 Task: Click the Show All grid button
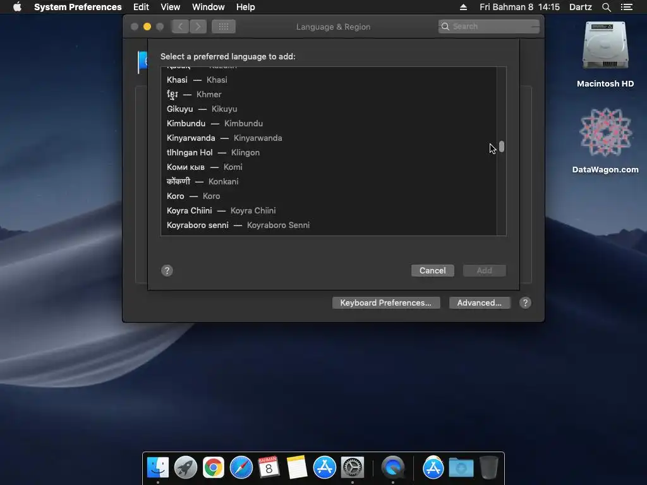224,27
